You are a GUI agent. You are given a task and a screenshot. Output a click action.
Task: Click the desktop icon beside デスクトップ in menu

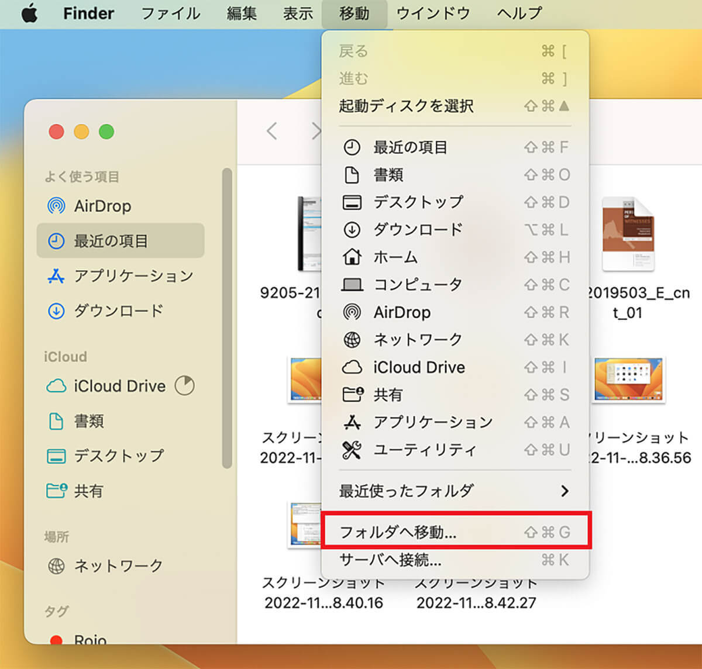(x=352, y=202)
